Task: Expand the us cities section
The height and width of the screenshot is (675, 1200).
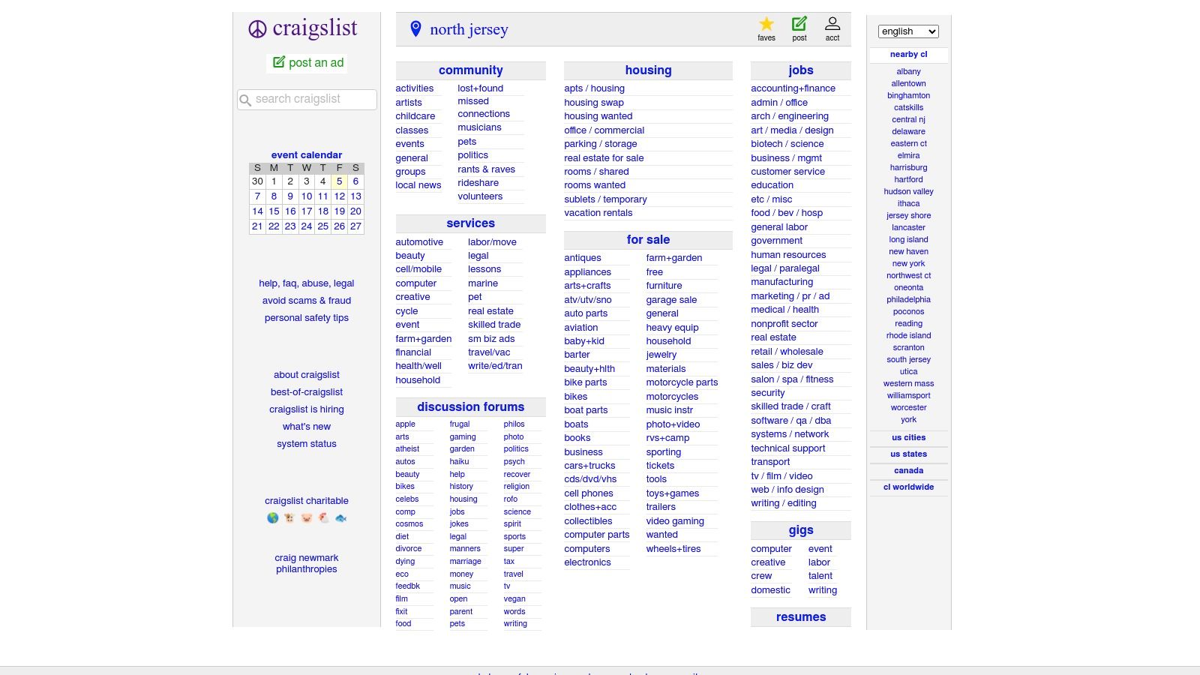Action: (x=908, y=437)
